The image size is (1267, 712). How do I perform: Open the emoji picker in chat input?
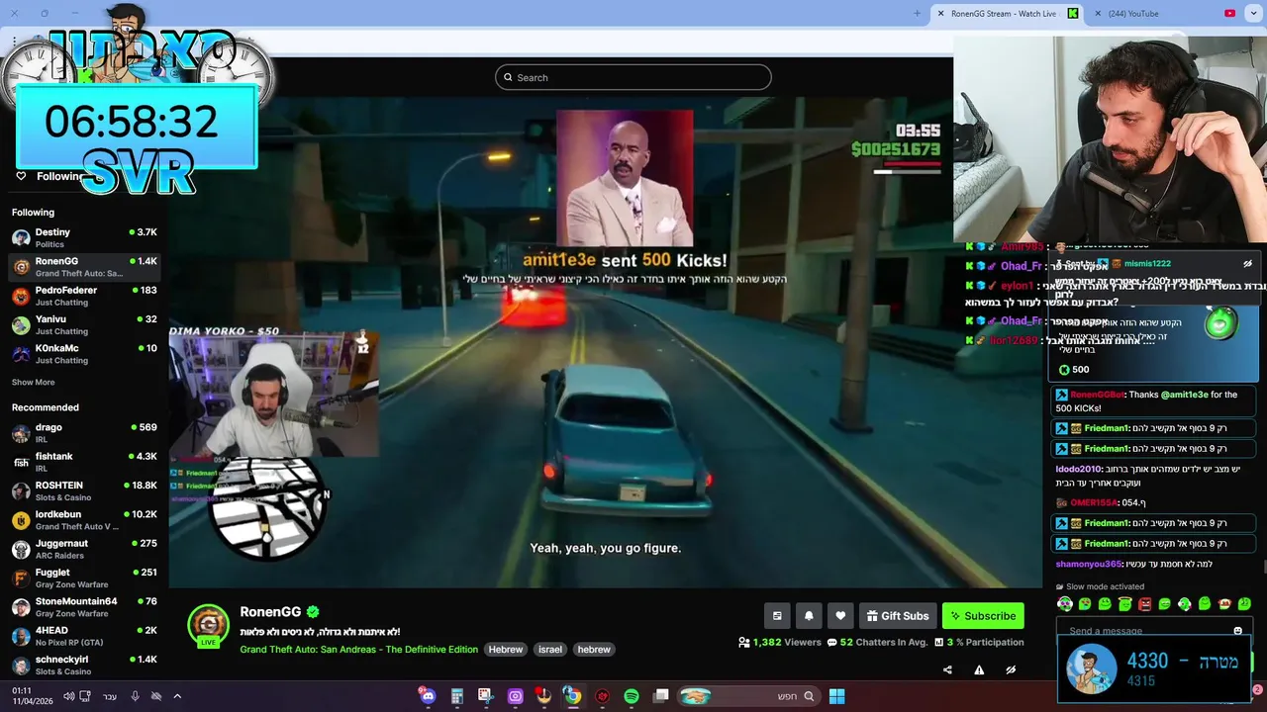tap(1237, 631)
